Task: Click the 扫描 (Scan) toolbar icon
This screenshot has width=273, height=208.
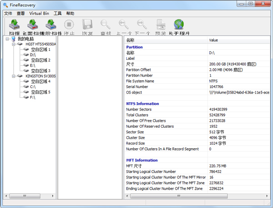Action: click(15, 25)
